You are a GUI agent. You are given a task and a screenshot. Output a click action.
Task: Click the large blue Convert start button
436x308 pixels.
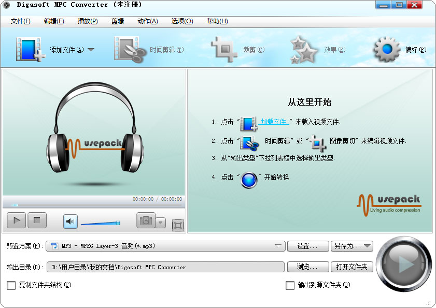pos(403,264)
